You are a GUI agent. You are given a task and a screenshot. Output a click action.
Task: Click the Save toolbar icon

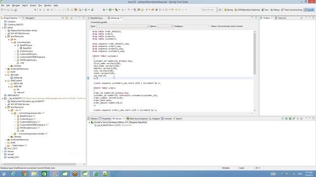pos(8,10)
